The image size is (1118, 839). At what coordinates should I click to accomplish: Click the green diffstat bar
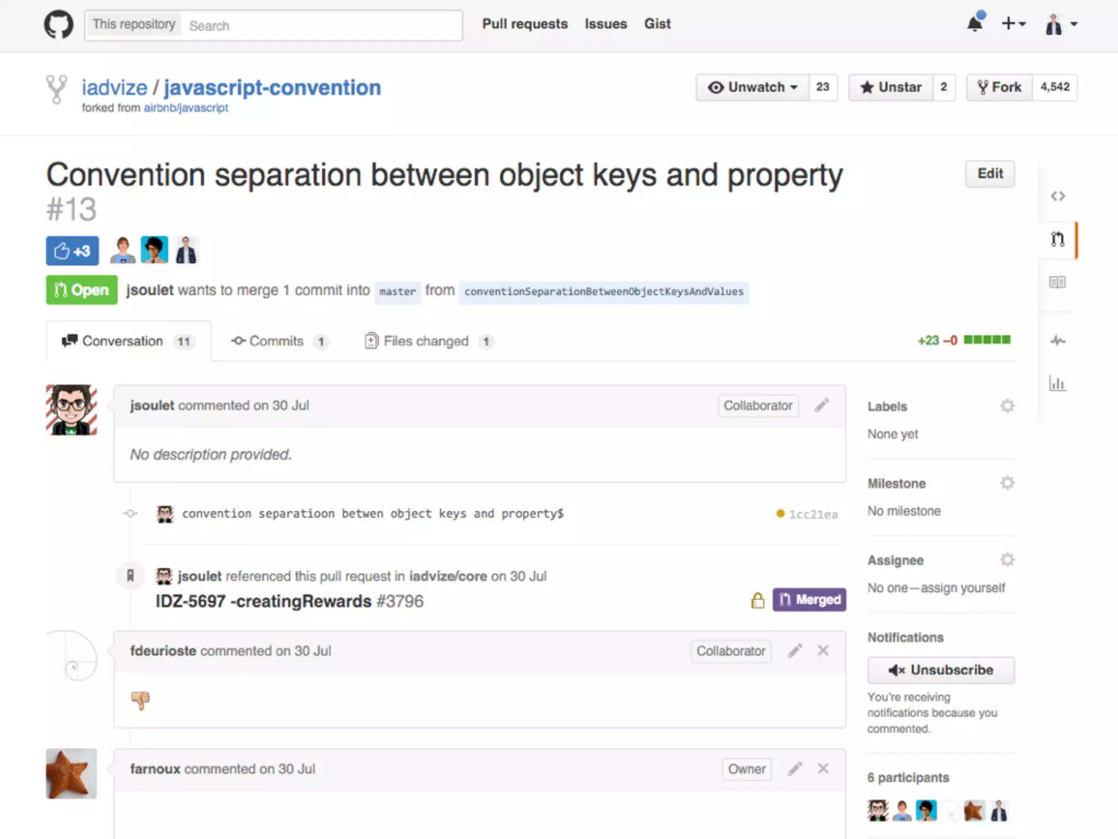coord(987,340)
